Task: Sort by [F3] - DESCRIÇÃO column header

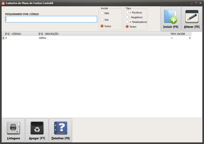Action: [104, 34]
